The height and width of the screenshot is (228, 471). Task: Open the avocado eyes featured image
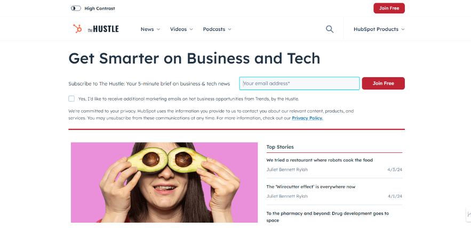click(x=164, y=182)
